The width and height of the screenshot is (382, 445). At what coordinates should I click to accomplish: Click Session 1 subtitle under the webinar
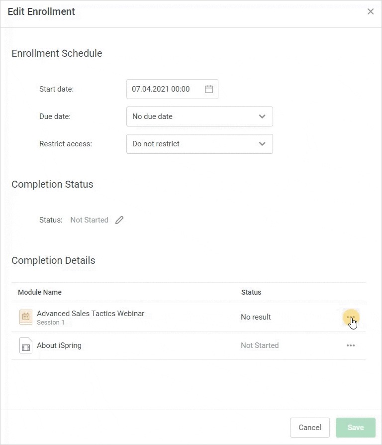[51, 323]
